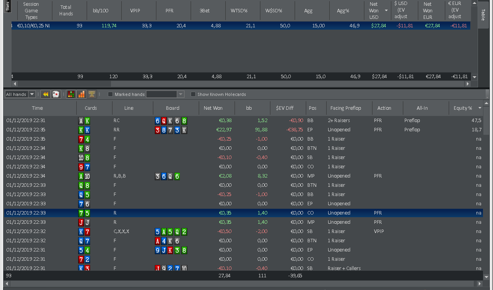Click stats panel horizontal scroll left arrow
This screenshot has width=493, height=290.
click(x=15, y=84)
